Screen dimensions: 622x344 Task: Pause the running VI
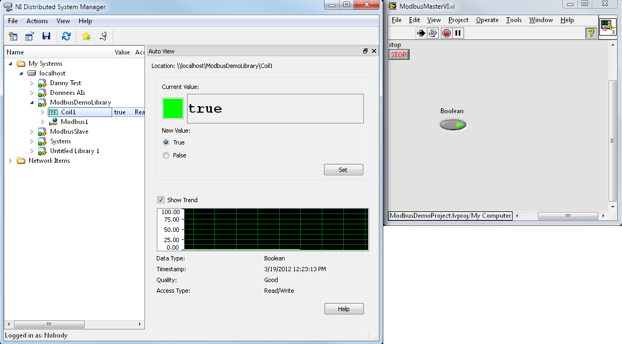[x=457, y=33]
